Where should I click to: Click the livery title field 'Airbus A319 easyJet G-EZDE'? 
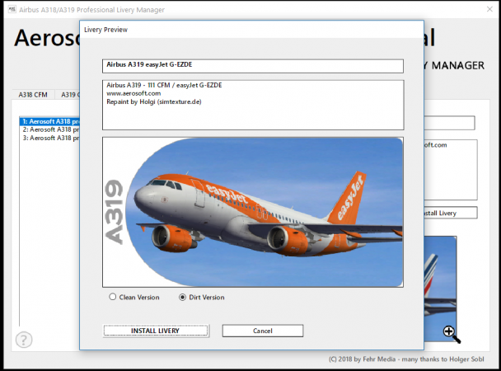[253, 66]
